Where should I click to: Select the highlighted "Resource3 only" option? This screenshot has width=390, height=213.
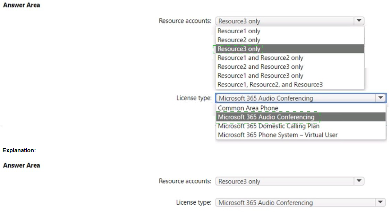[x=239, y=49]
